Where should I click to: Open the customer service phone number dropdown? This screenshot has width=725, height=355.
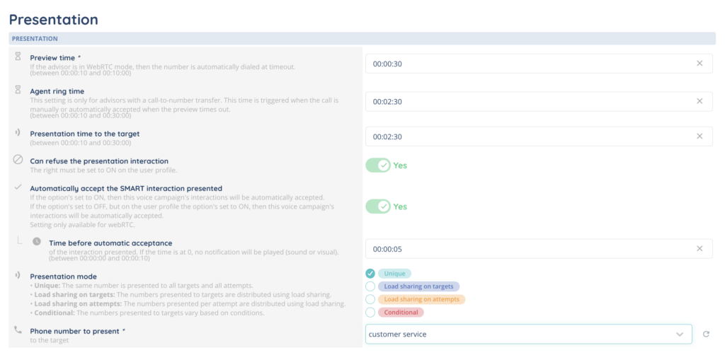tap(528, 334)
